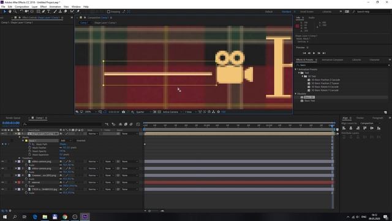Click Mask 1 yellow color swatch
The height and width of the screenshot is (221, 392).
coord(26,141)
